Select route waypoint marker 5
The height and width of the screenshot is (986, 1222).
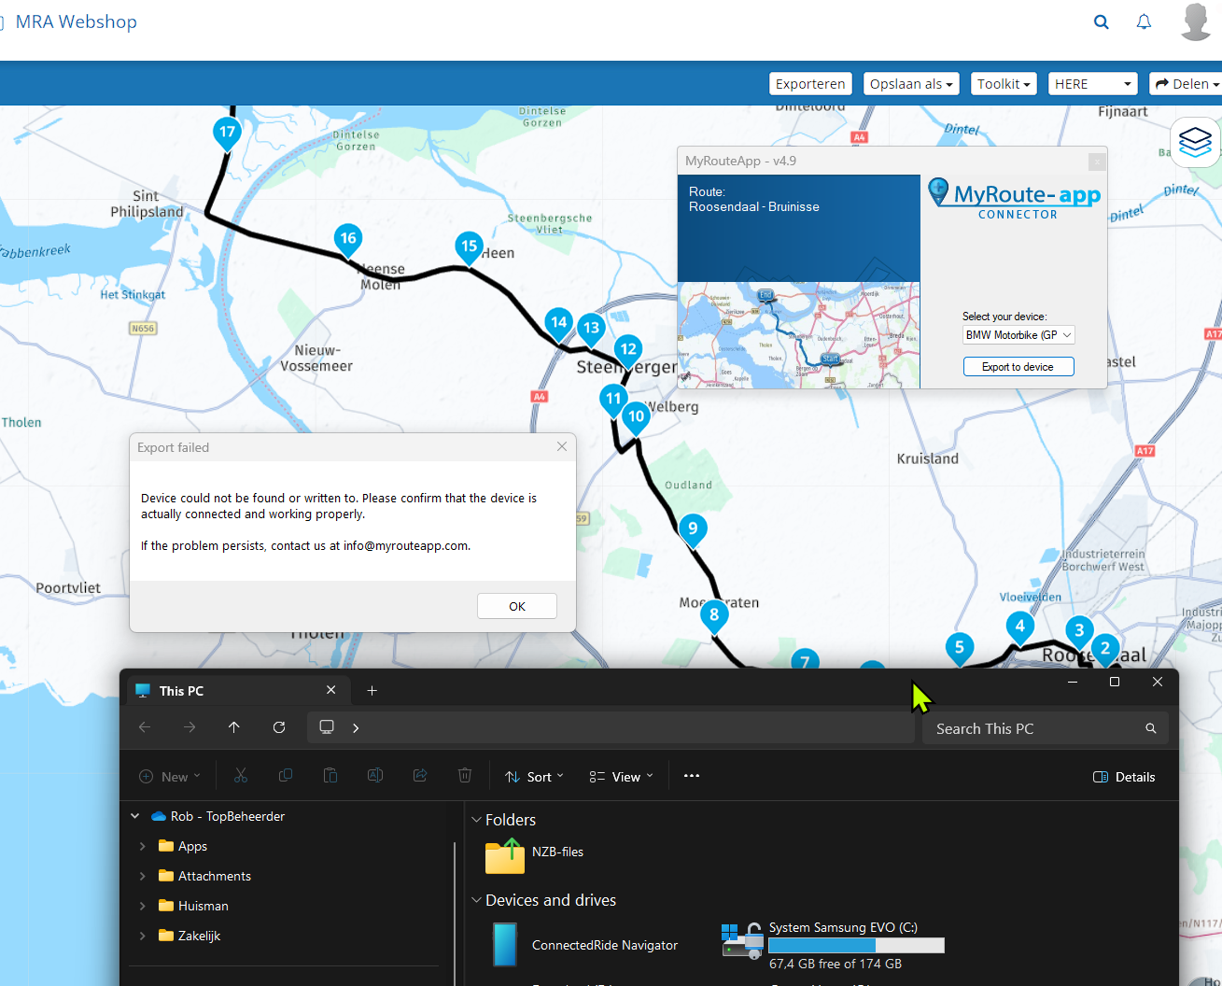[x=960, y=647]
